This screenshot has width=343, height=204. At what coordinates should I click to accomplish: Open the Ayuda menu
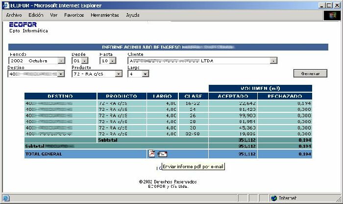pos(132,15)
